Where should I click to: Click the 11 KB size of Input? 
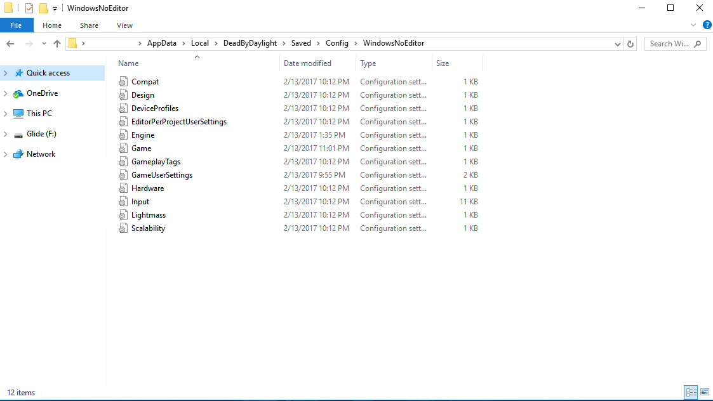pyautogui.click(x=469, y=201)
